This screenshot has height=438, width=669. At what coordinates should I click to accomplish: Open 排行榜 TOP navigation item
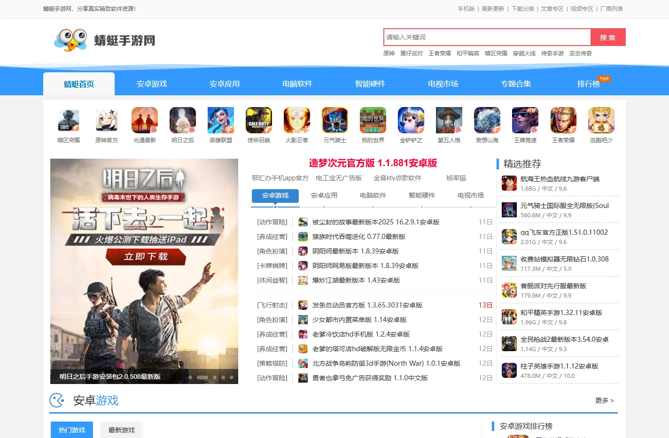pos(589,84)
